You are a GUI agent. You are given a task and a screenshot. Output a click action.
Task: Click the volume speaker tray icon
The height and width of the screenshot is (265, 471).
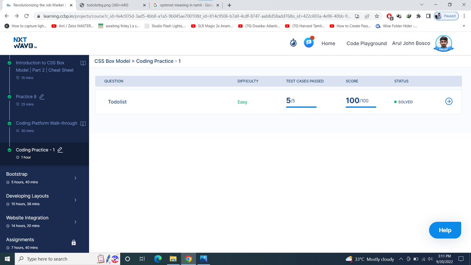click(x=430, y=259)
